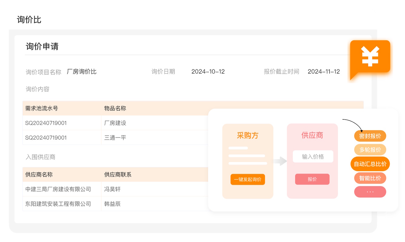Click the orange yuan currency icon
405x242 pixels.
370,57
